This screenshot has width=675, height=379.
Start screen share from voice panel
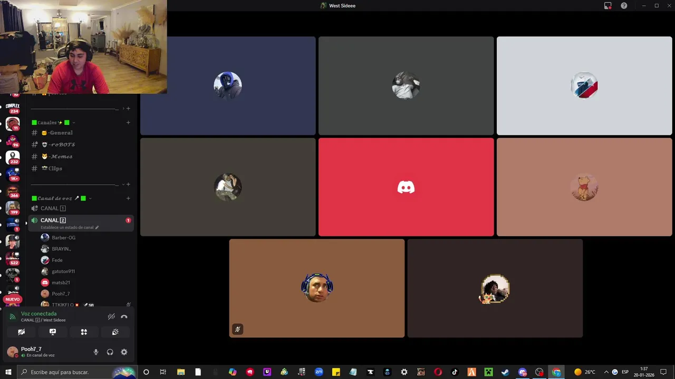click(x=53, y=332)
